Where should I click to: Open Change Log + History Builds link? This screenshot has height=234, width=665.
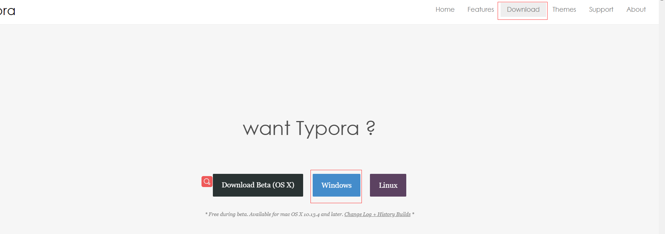point(377,214)
